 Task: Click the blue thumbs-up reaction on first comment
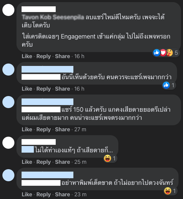point(157,53)
